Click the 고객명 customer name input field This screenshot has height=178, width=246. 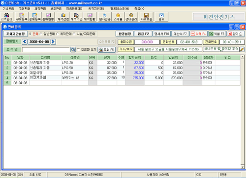coord(46,49)
